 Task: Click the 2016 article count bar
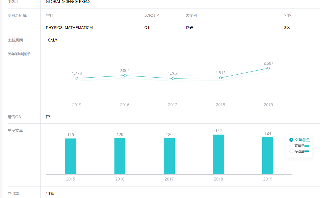(x=120, y=156)
